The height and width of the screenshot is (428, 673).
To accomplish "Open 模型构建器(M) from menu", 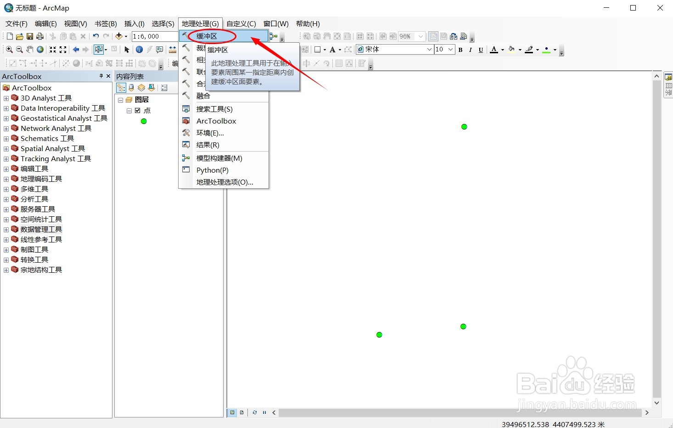I will (x=224, y=158).
